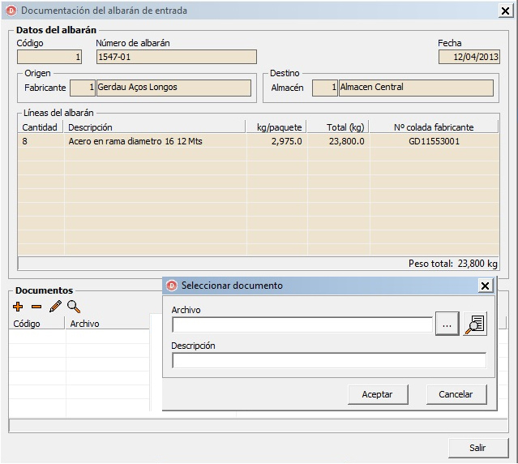Click the Documentos Archivo column header
The image size is (518, 464).
107,323
